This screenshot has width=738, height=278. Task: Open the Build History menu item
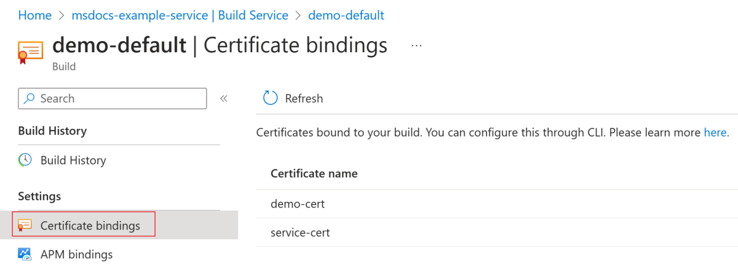click(x=73, y=160)
